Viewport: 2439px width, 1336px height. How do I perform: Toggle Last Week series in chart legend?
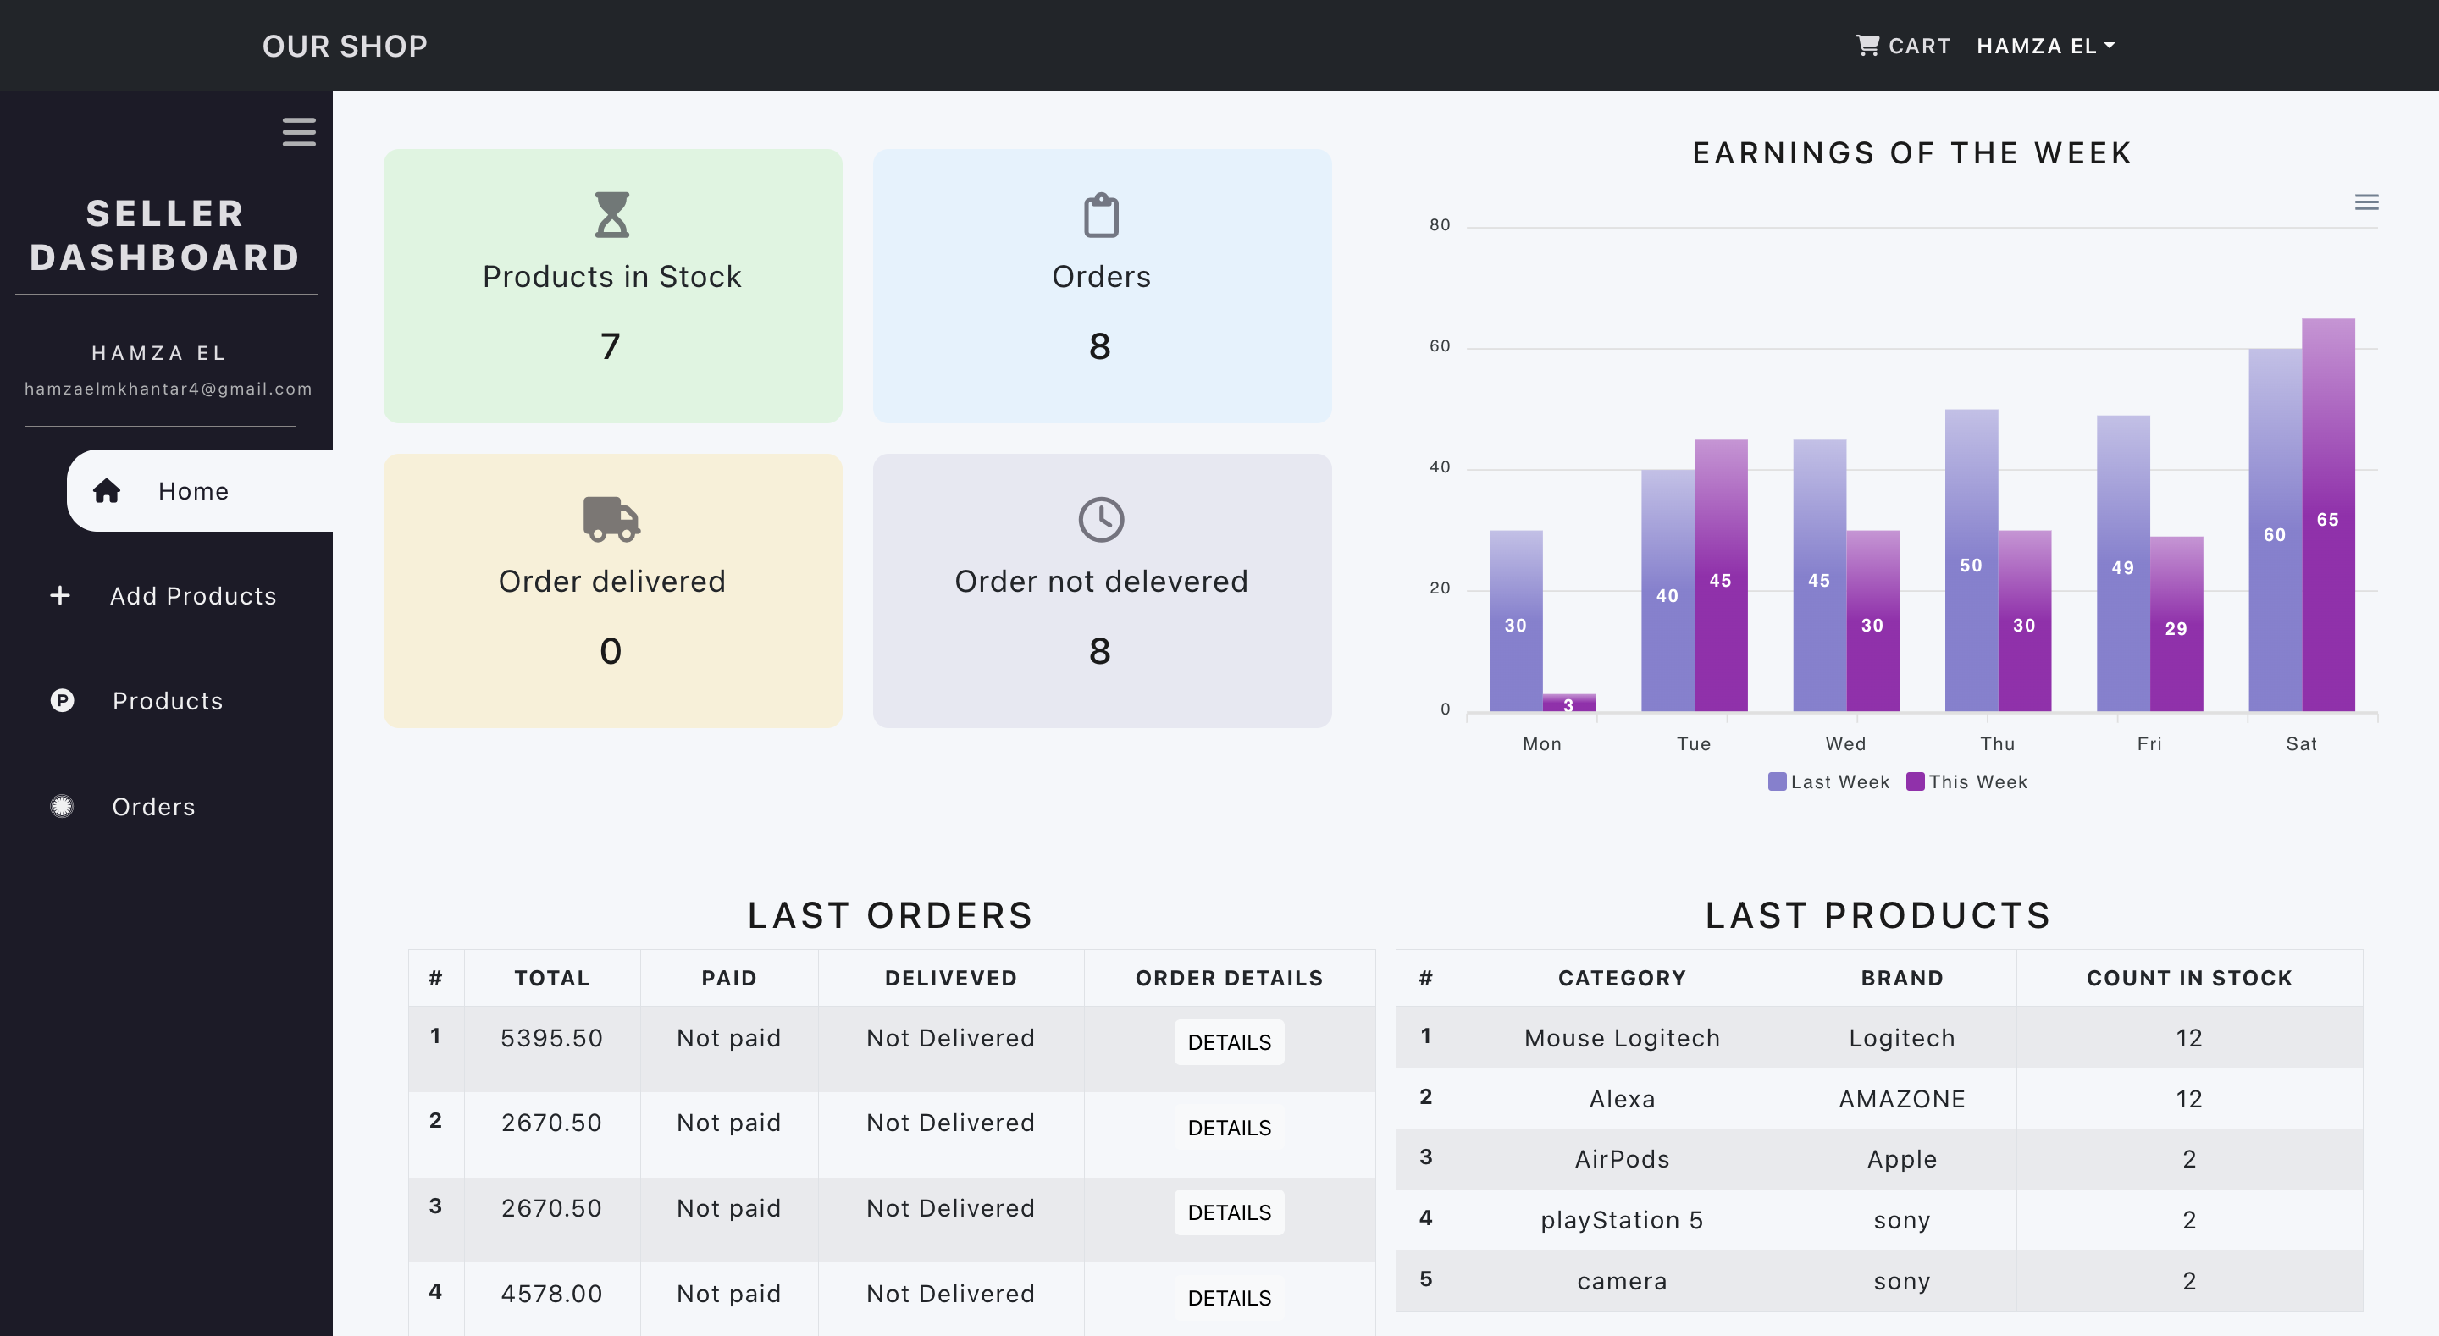pyautogui.click(x=1829, y=782)
